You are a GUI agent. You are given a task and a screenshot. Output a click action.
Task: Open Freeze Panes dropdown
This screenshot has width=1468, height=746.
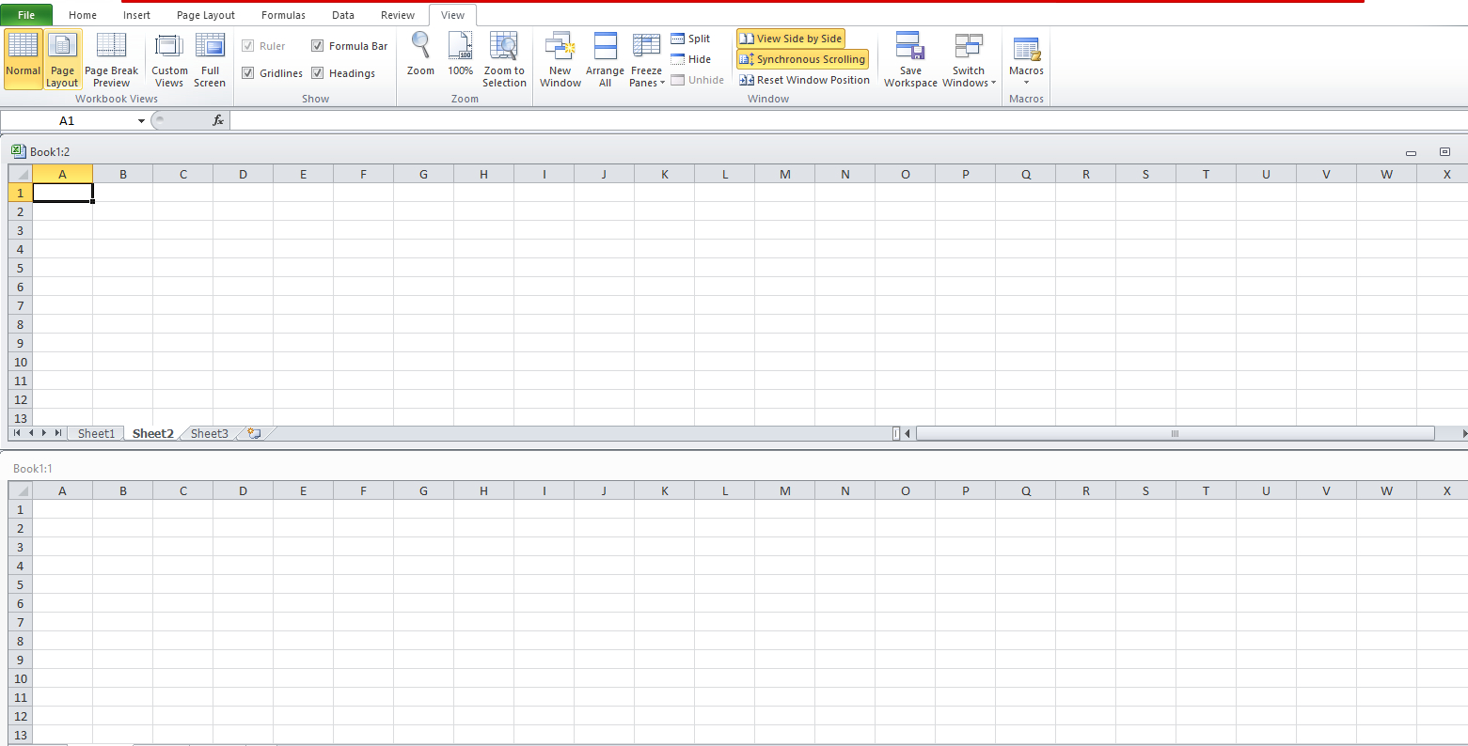[x=647, y=59]
